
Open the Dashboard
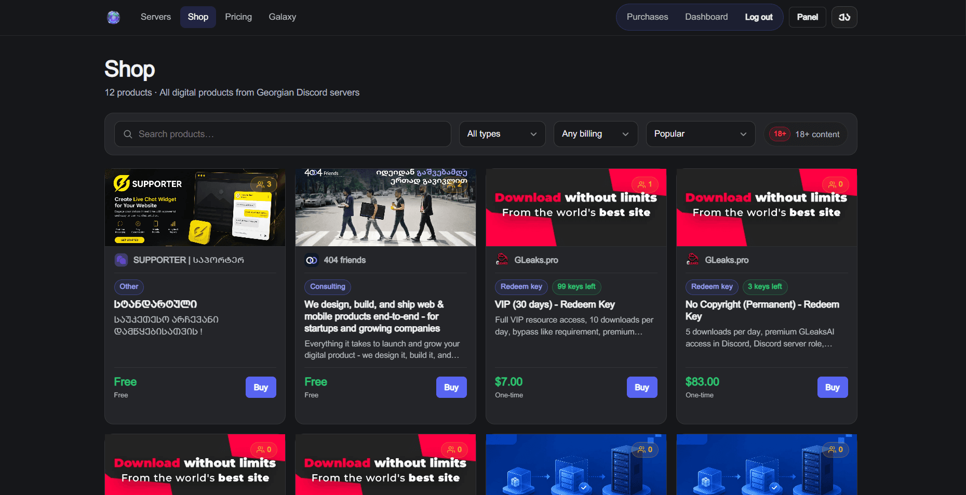coord(706,17)
